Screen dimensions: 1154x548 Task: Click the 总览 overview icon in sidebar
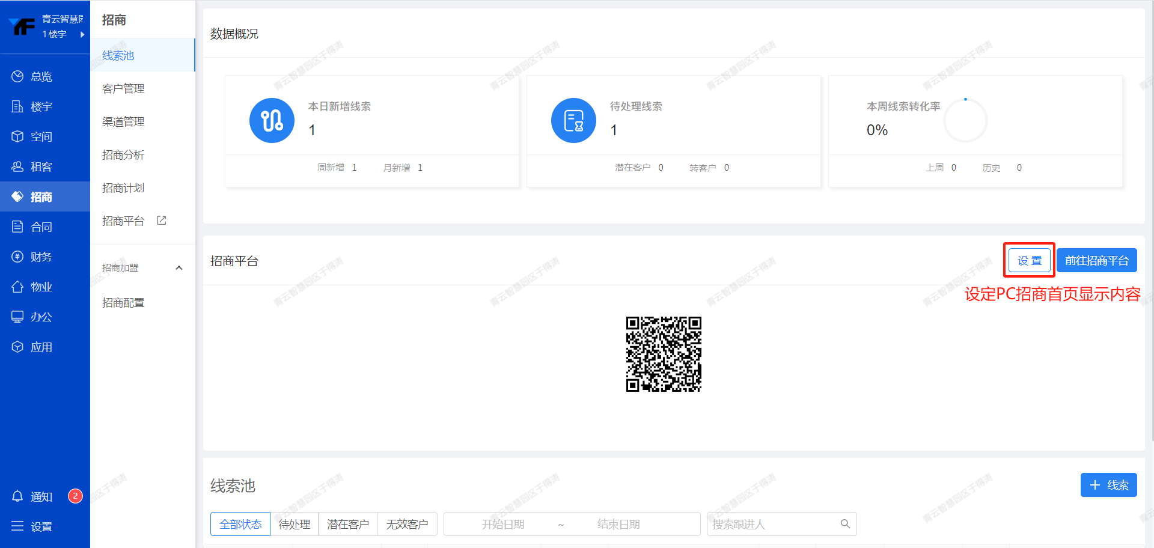click(17, 76)
